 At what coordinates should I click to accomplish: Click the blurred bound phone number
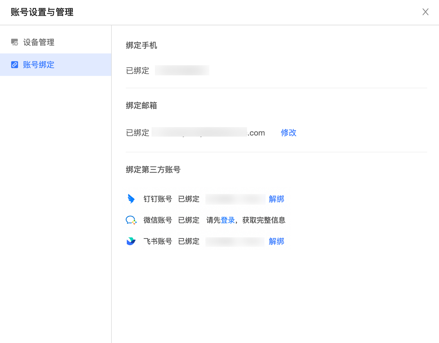tap(182, 70)
